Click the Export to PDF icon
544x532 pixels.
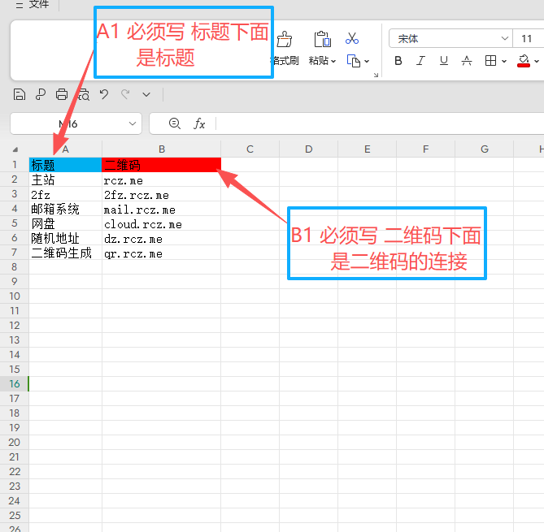point(41,94)
